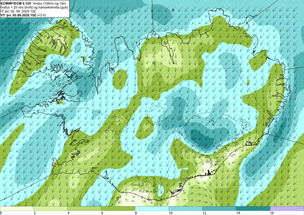Pick the teal 12–14 m/s legend swatch
The height and width of the screenshot is (215, 304).
[219, 208]
